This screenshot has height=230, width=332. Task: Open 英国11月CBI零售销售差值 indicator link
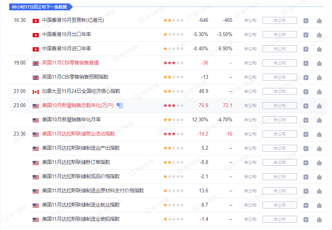[x=70, y=63]
